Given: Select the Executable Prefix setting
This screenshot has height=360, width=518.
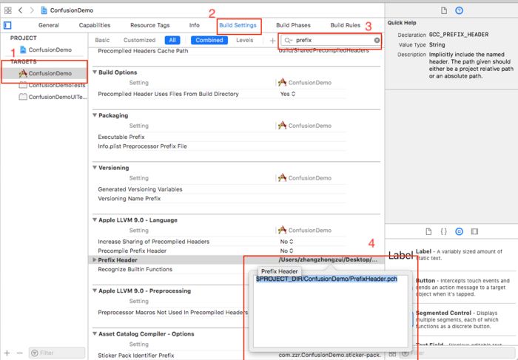Looking at the screenshot, I should point(121,137).
